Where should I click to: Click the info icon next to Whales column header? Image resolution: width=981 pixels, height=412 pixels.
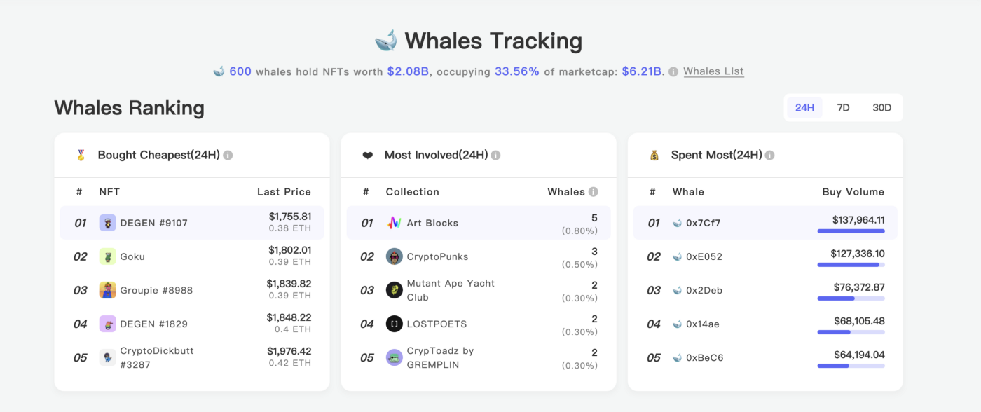(594, 192)
